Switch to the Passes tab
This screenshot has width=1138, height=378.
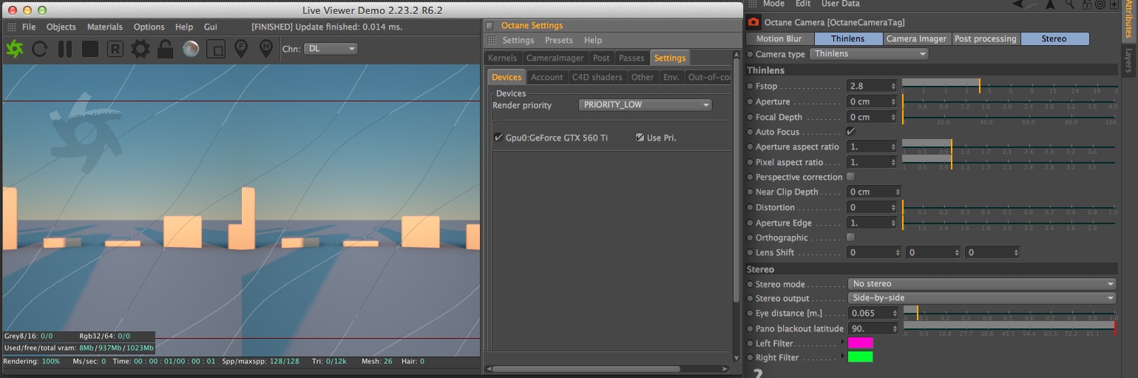(631, 58)
